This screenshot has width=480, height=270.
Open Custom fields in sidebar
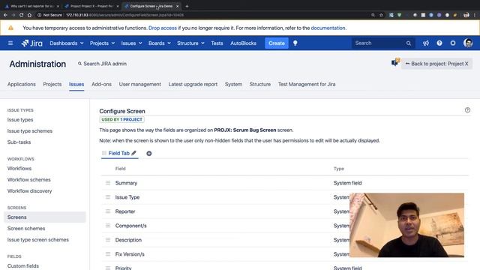23,266
